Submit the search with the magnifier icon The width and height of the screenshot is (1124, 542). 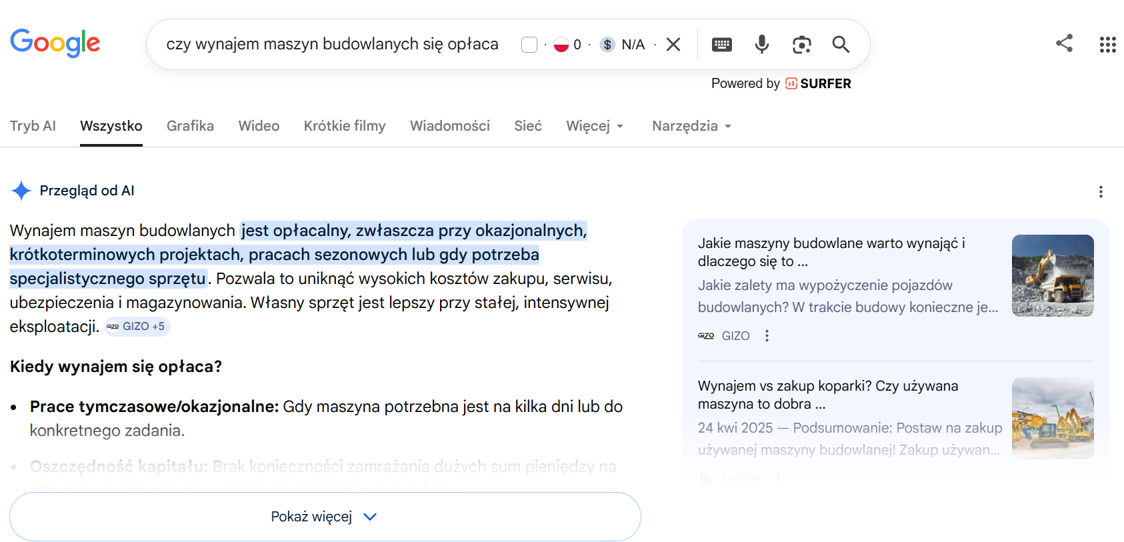[841, 45]
